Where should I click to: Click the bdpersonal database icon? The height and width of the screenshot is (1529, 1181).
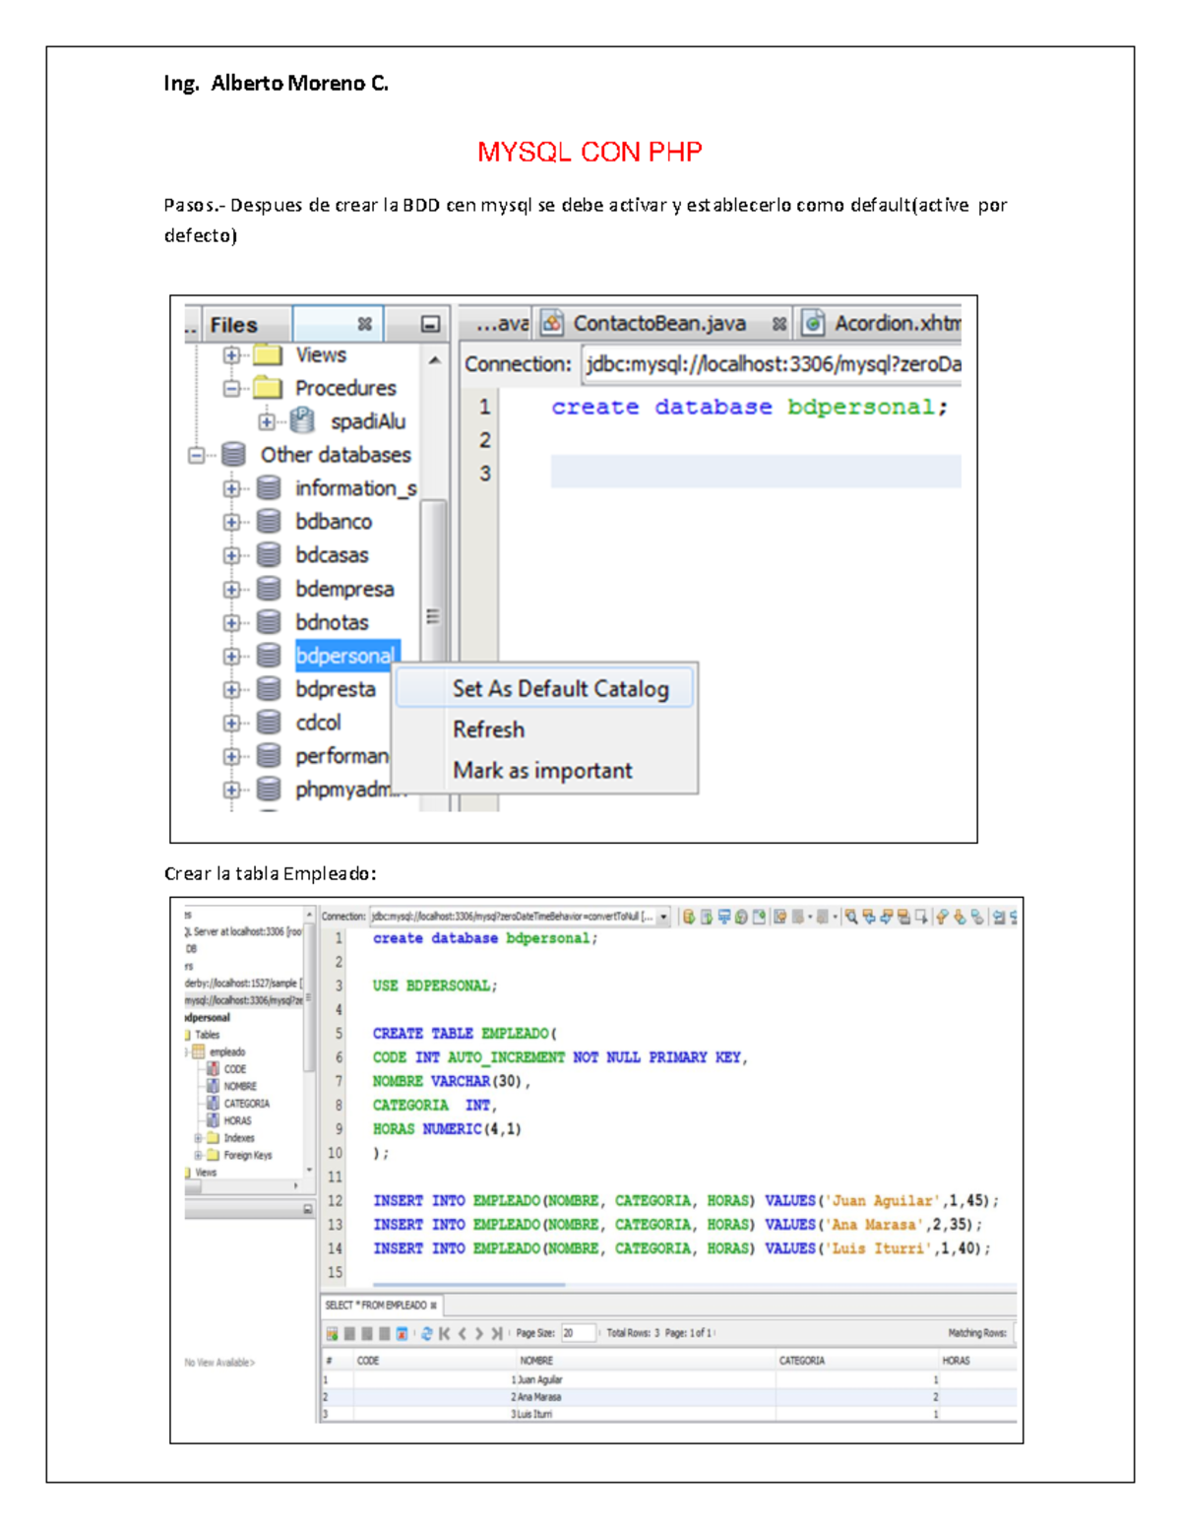pyautogui.click(x=267, y=654)
